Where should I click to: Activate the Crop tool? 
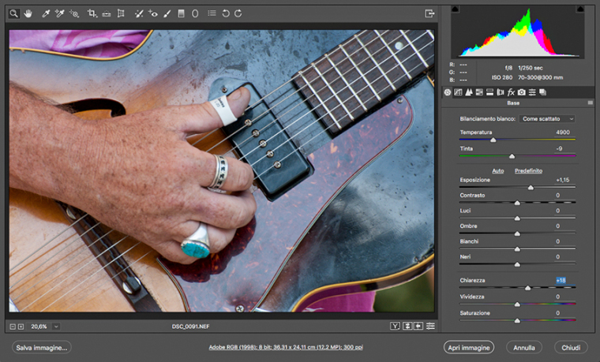(92, 13)
